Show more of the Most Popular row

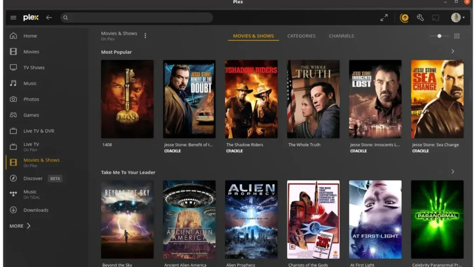452,51
